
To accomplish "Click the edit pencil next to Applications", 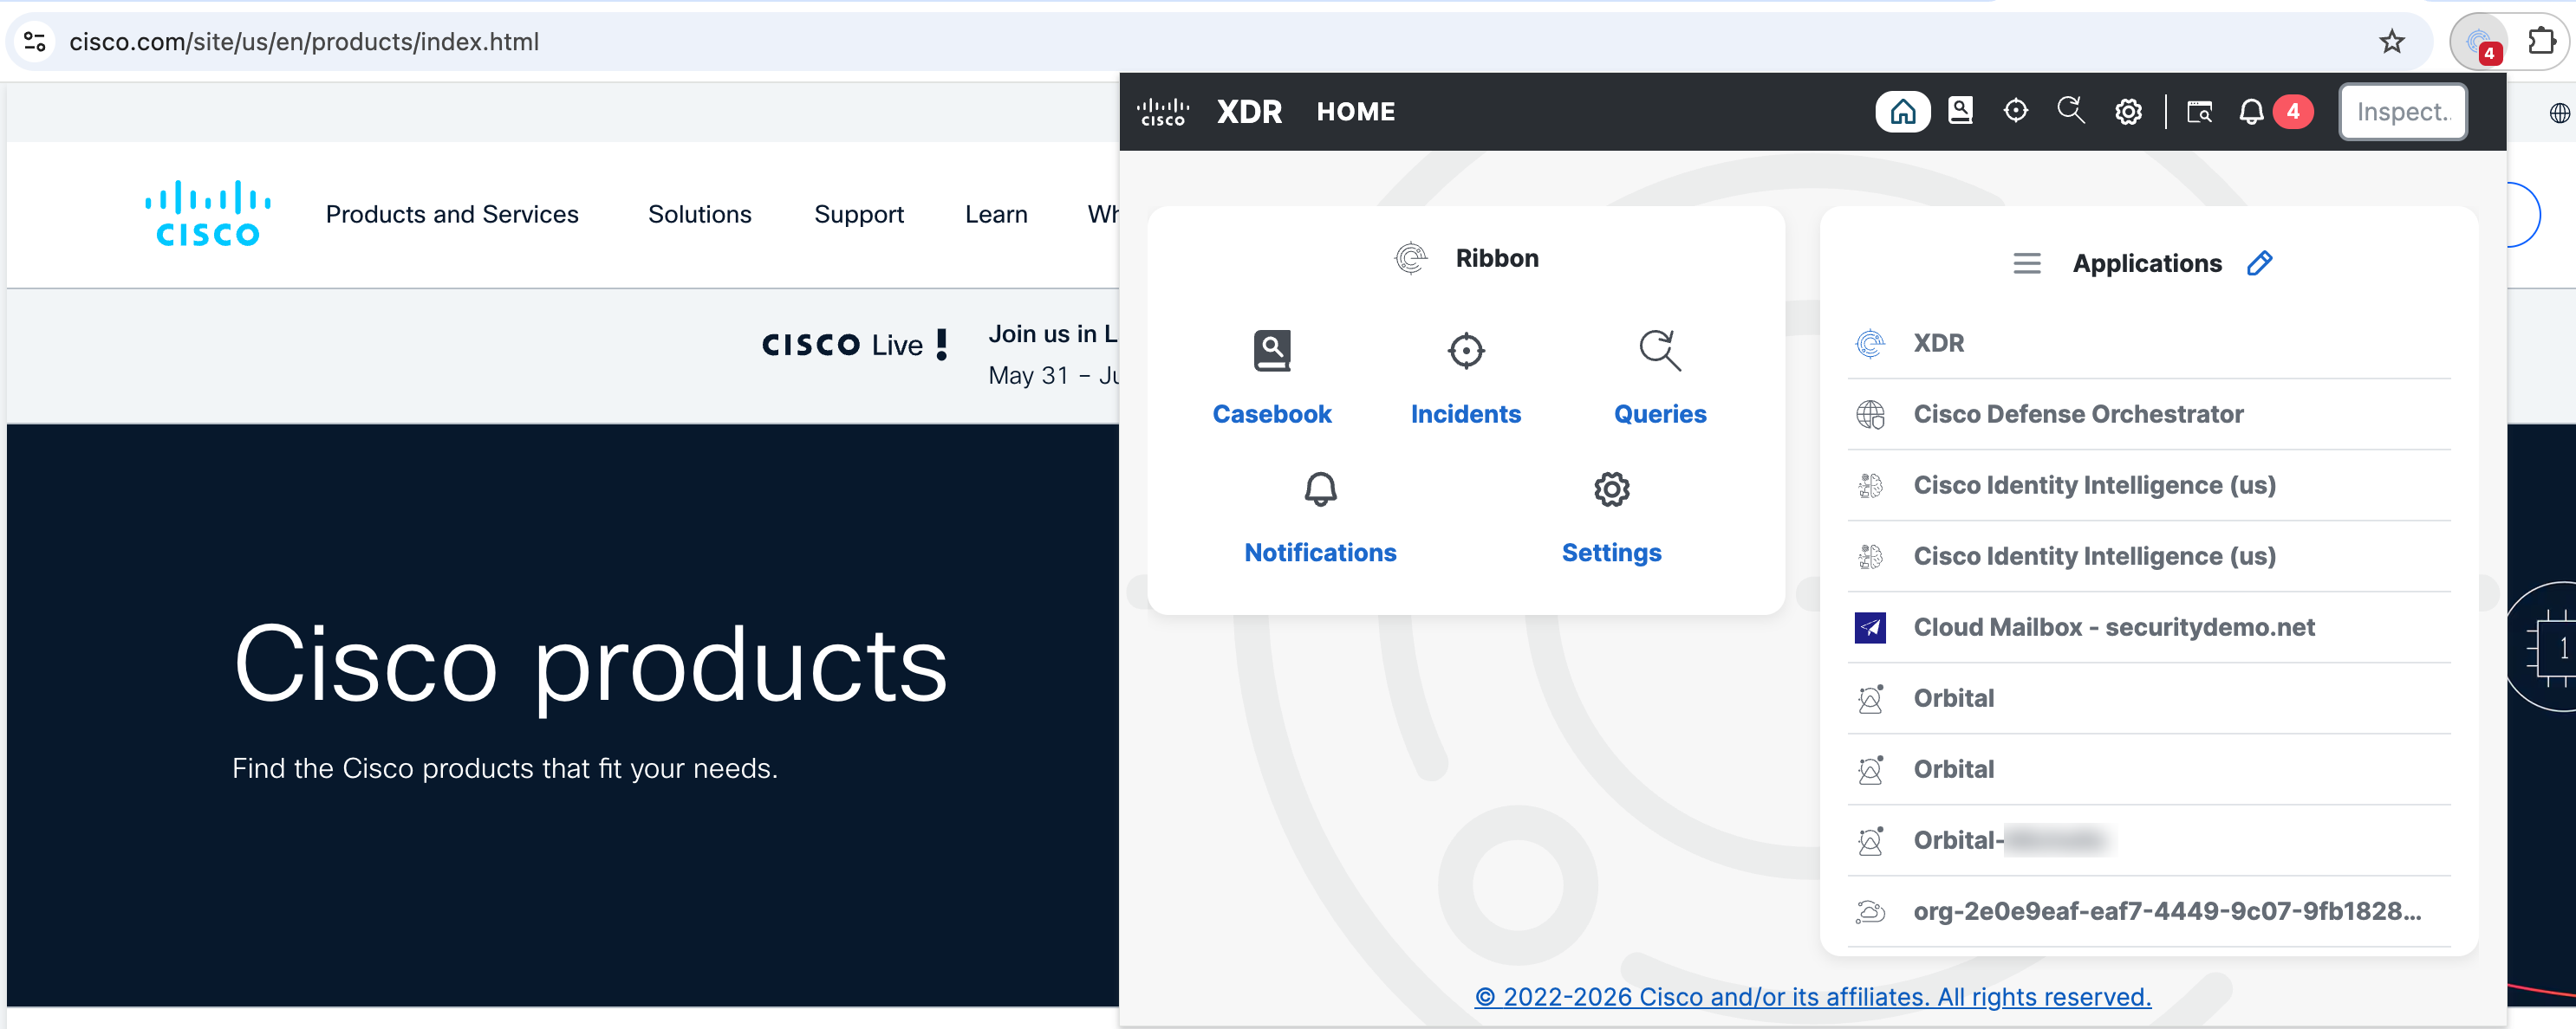I will pyautogui.click(x=2260, y=262).
